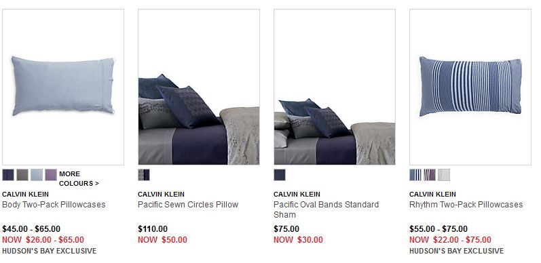Viewport: 541px width, 263px height.
Task: View Rhythm Two-Pack Pillowcases striped pillow image
Action: (470, 87)
